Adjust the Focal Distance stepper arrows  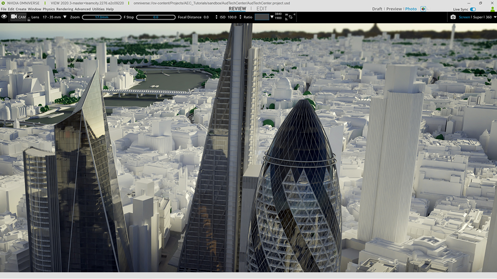216,17
